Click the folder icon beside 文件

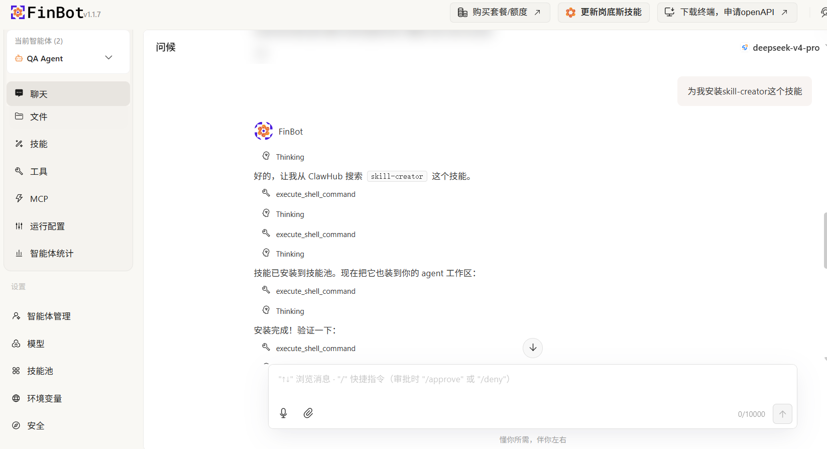(x=19, y=116)
